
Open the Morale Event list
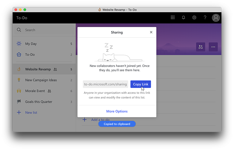click(44, 91)
